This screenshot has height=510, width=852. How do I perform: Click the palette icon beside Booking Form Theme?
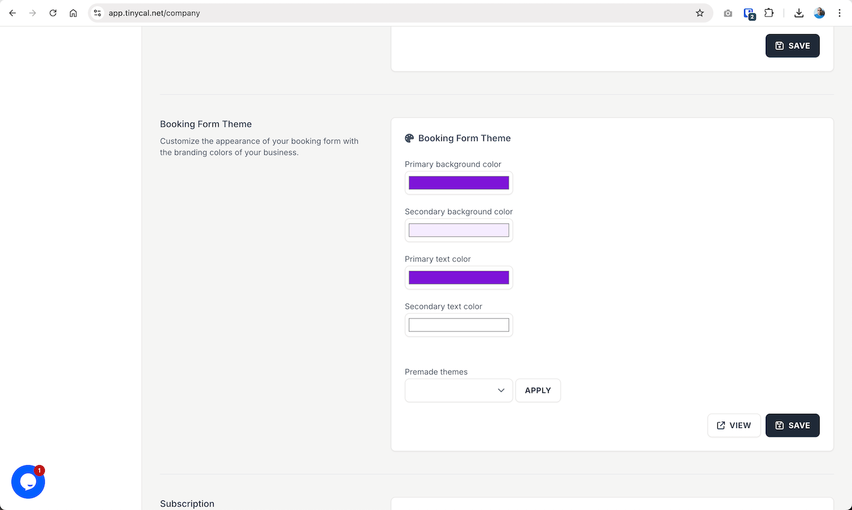pos(409,138)
